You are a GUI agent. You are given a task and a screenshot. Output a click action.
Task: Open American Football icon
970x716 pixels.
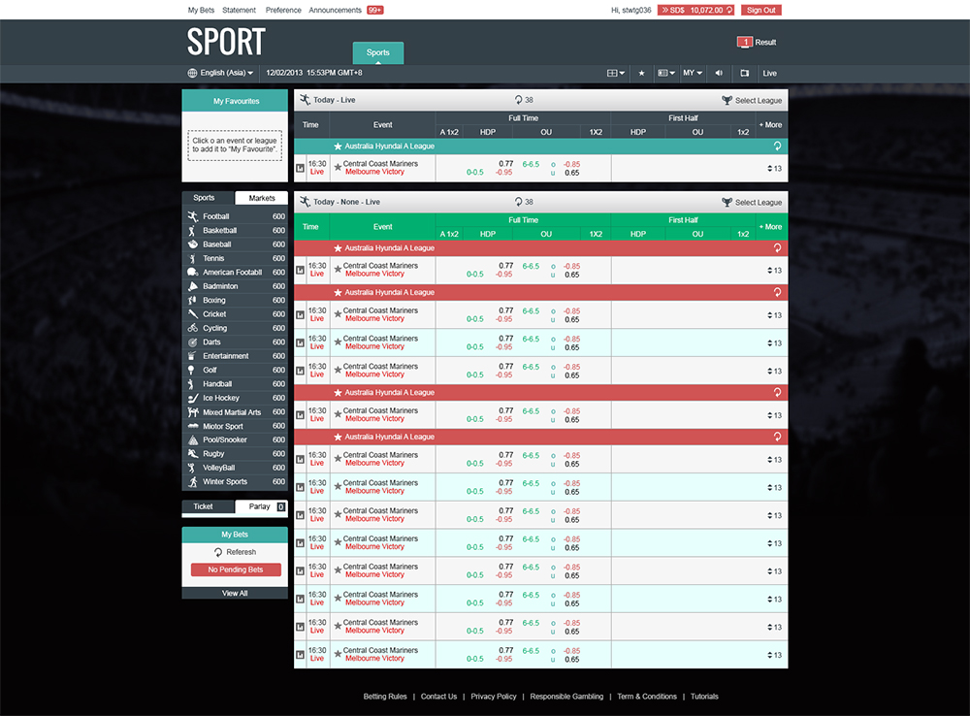pos(192,273)
